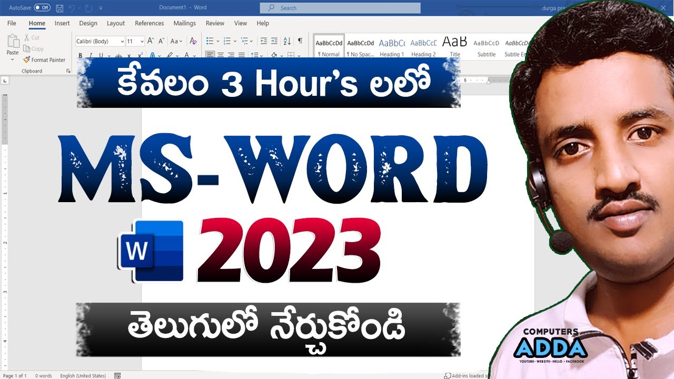
Task: Switch to the References tab
Action: click(150, 23)
